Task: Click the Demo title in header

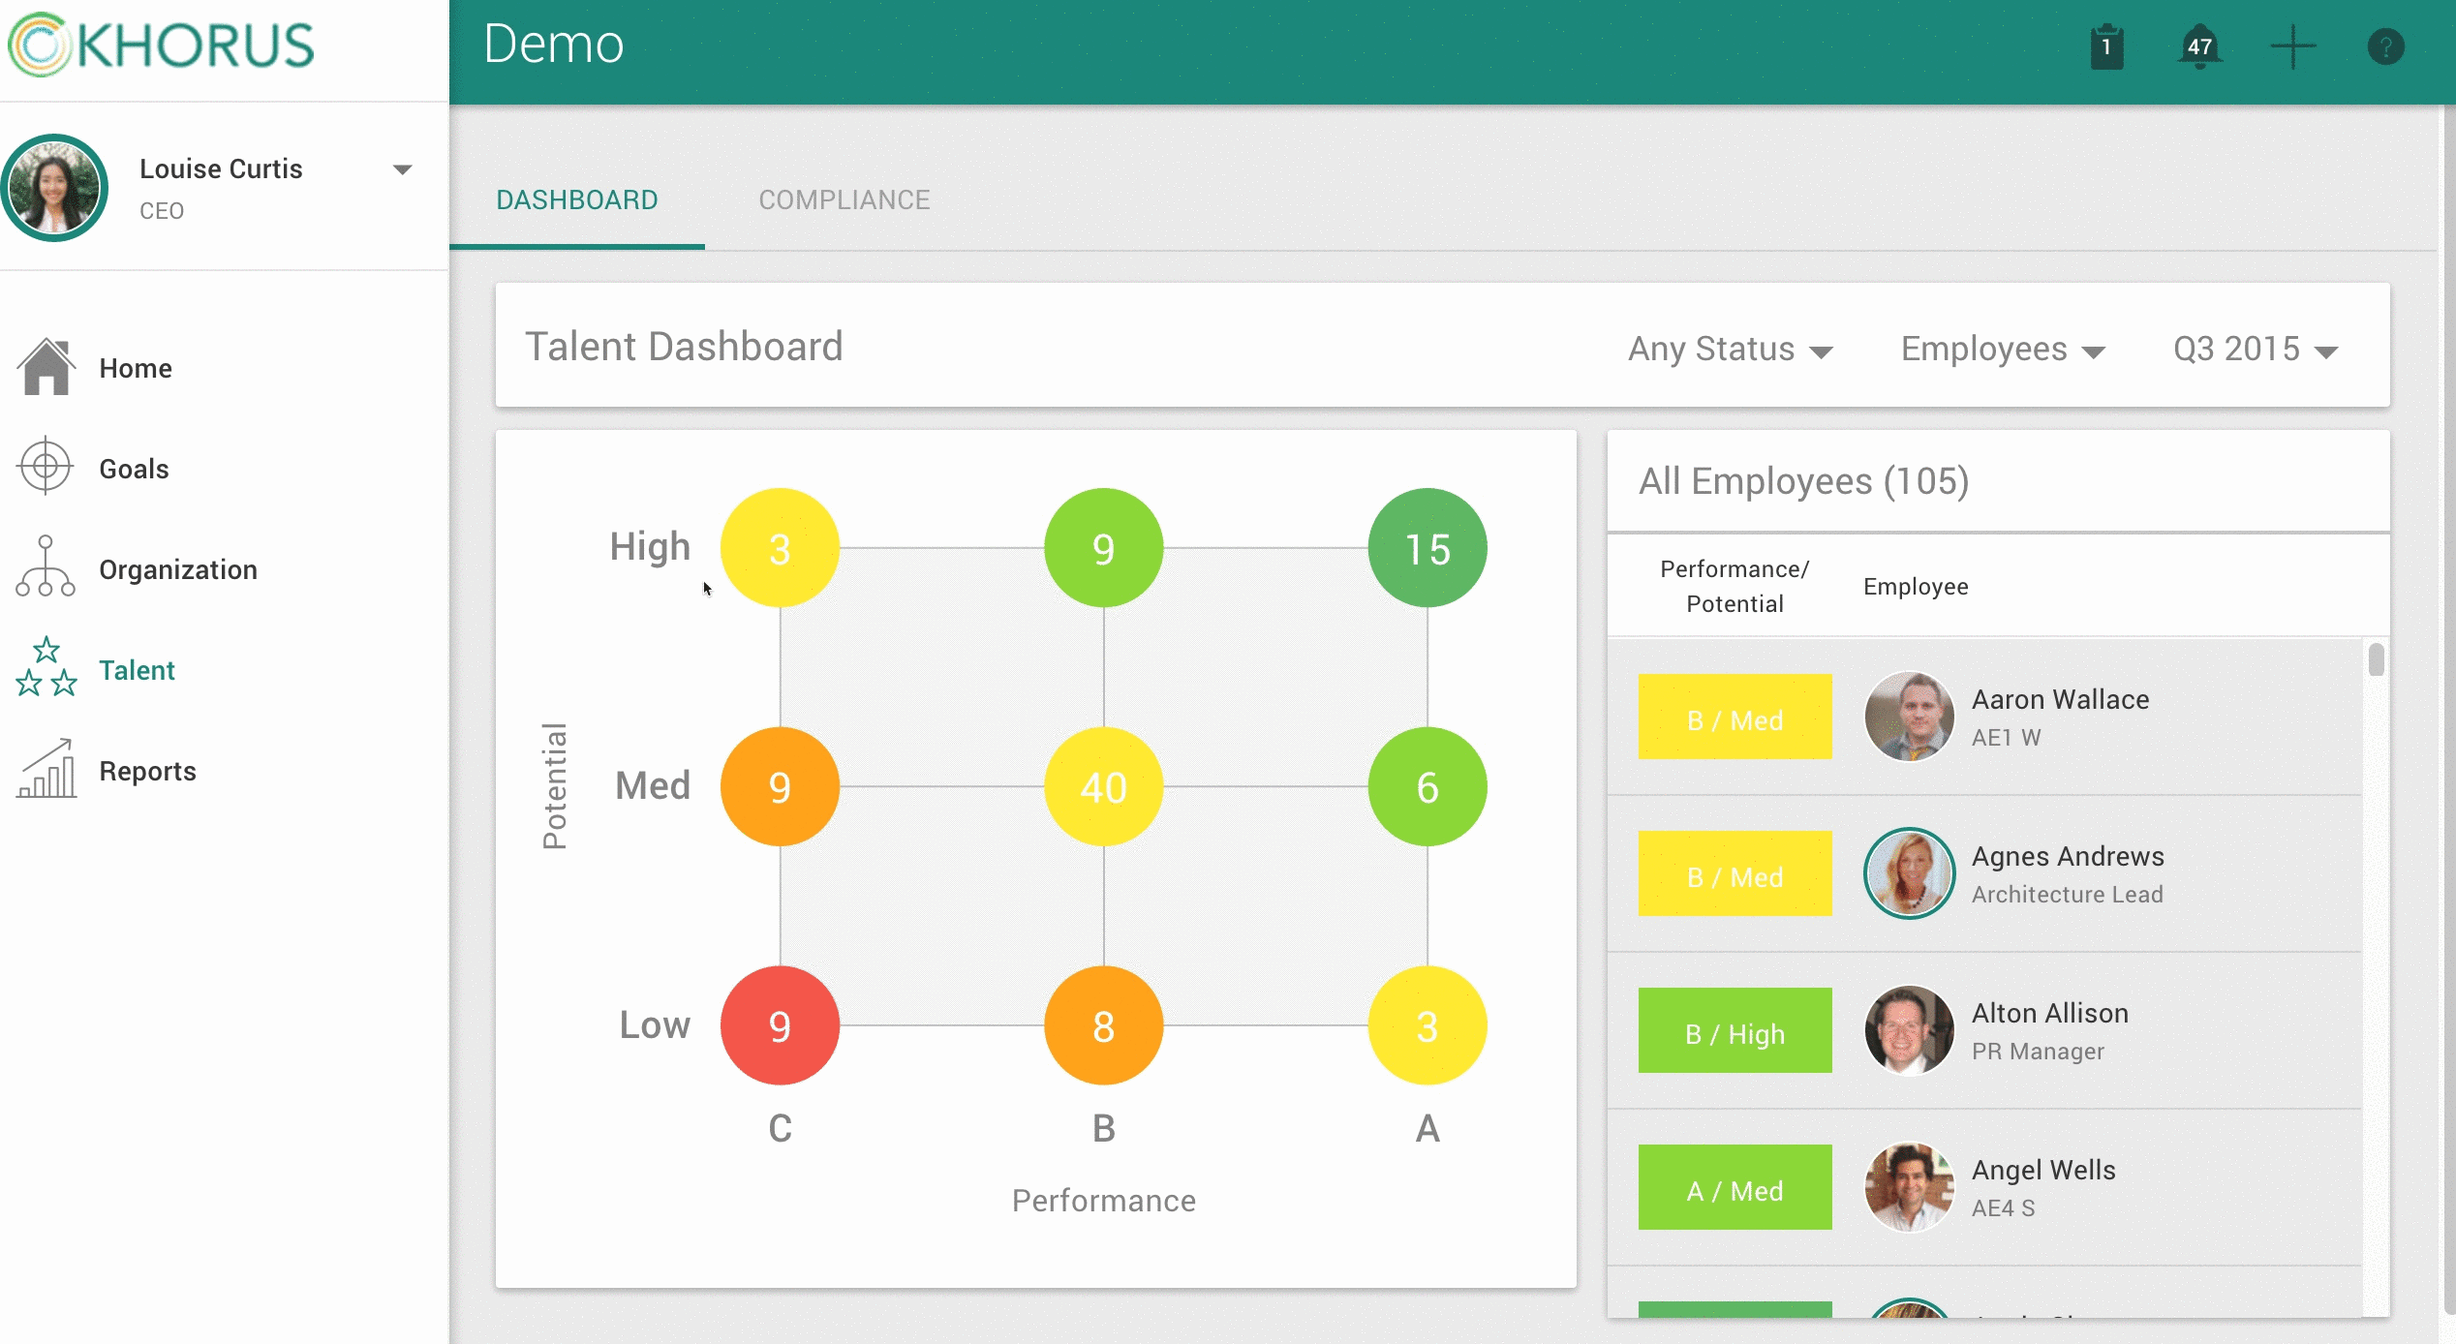Action: point(554,45)
